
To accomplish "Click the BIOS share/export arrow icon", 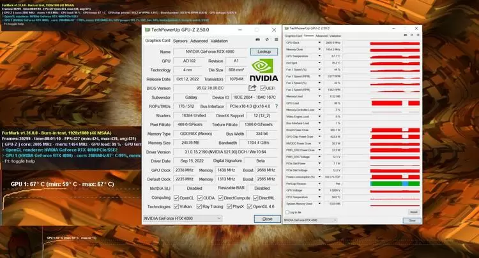I will click(x=252, y=88).
